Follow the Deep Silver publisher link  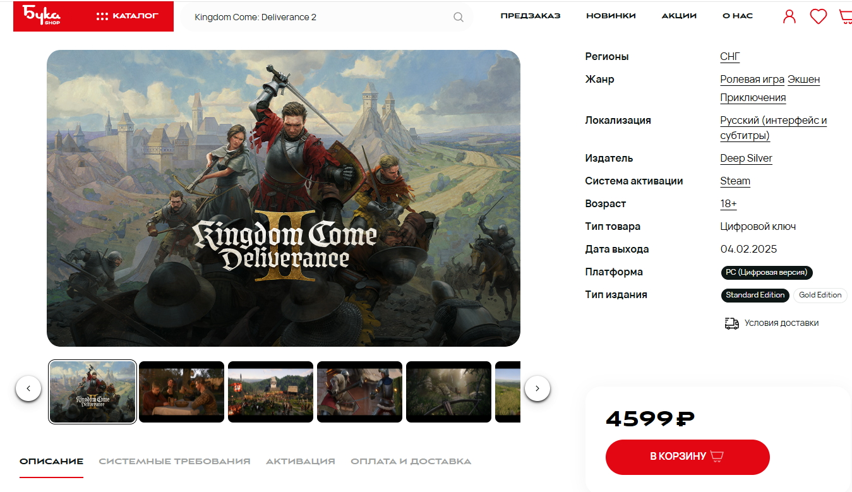(746, 158)
